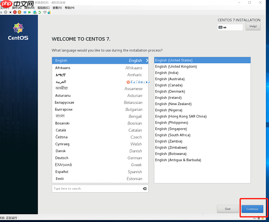269x222 pixels.
Task: Choose English (Nigeria) locale
Action: coord(202,110)
